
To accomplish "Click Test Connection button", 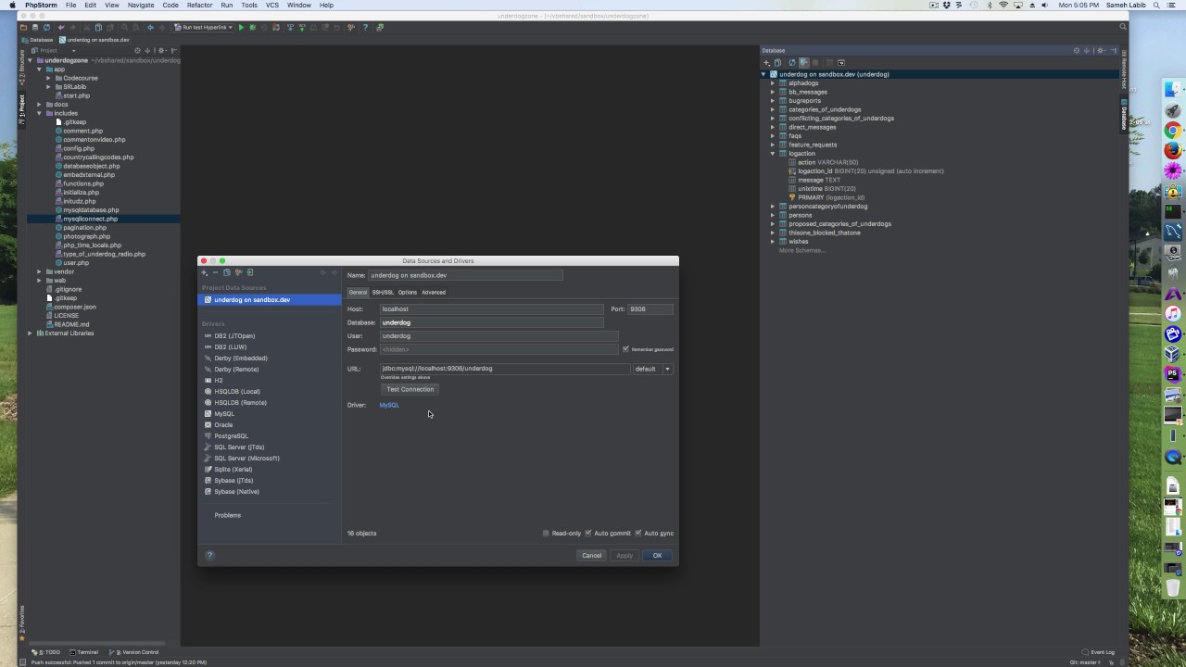I will click(410, 389).
